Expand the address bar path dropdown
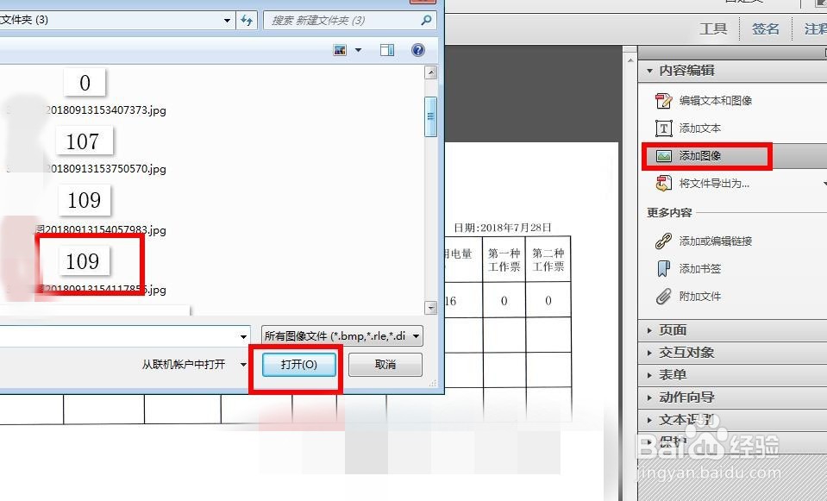827x501 pixels. point(227,21)
